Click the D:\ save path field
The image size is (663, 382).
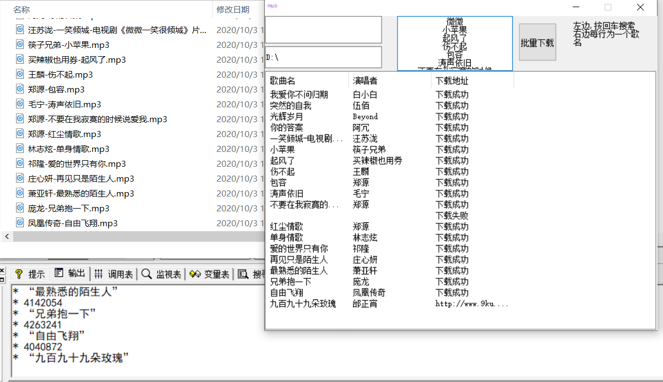point(323,57)
